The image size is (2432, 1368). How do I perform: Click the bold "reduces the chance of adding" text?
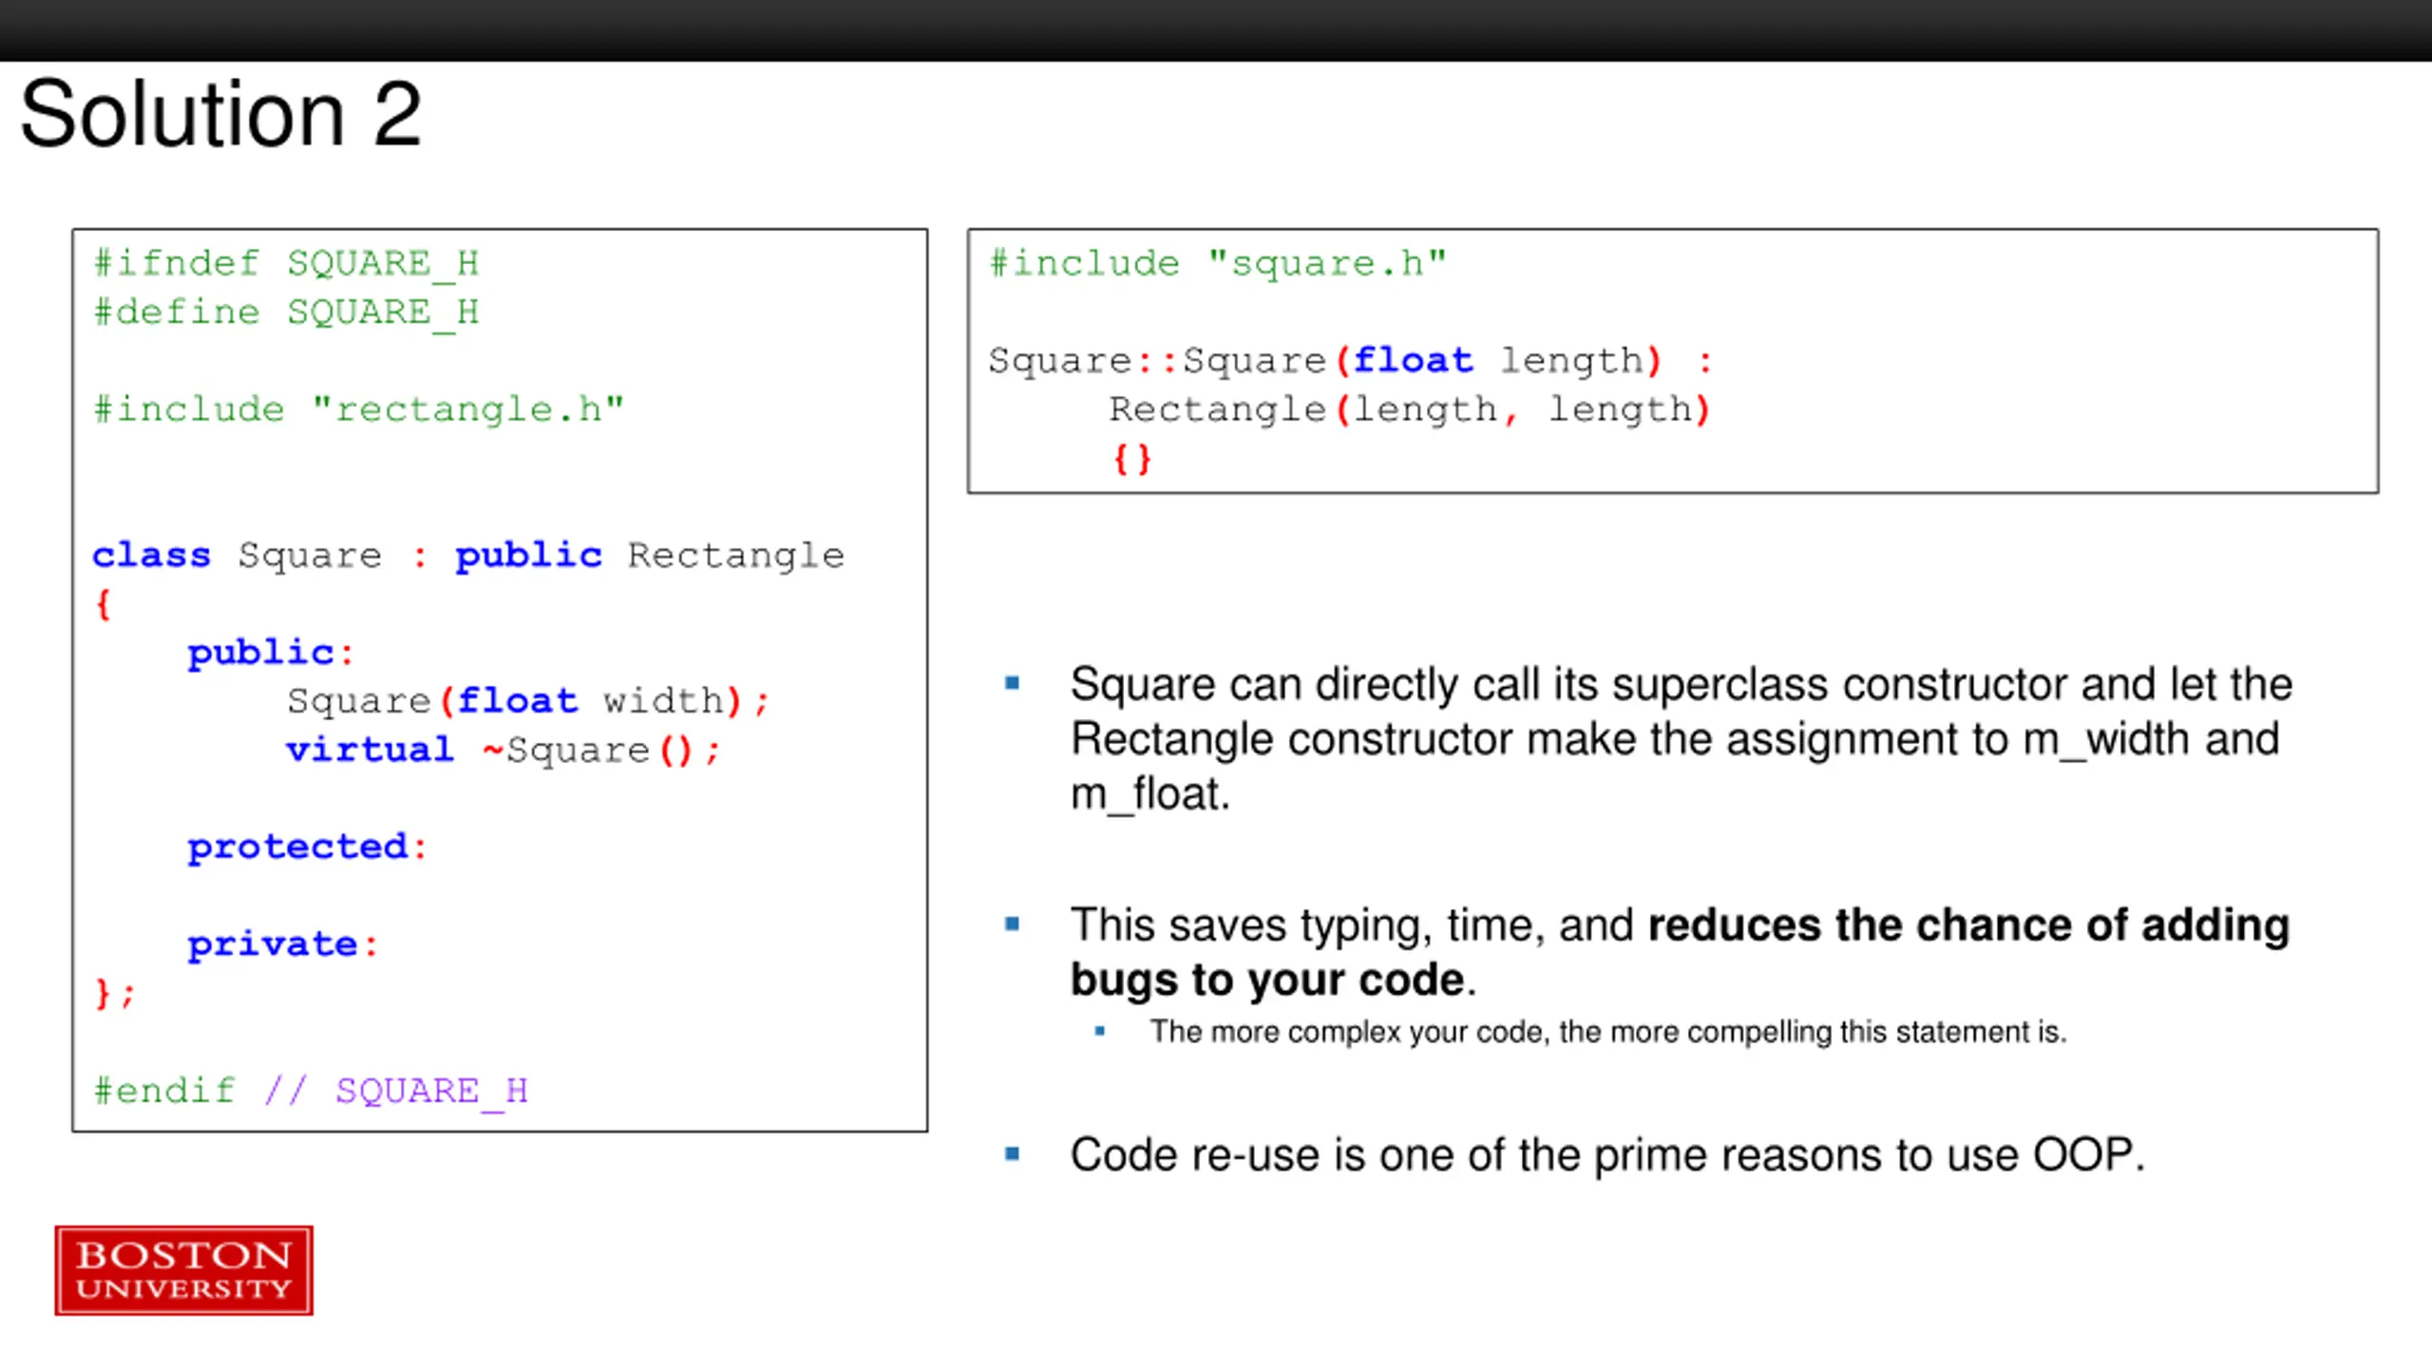[1968, 925]
